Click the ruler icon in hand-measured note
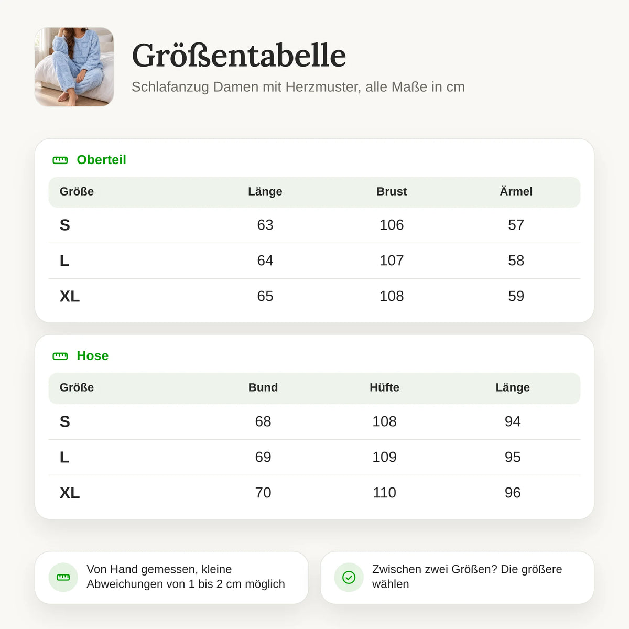Screen dimensions: 629x629 click(x=63, y=577)
